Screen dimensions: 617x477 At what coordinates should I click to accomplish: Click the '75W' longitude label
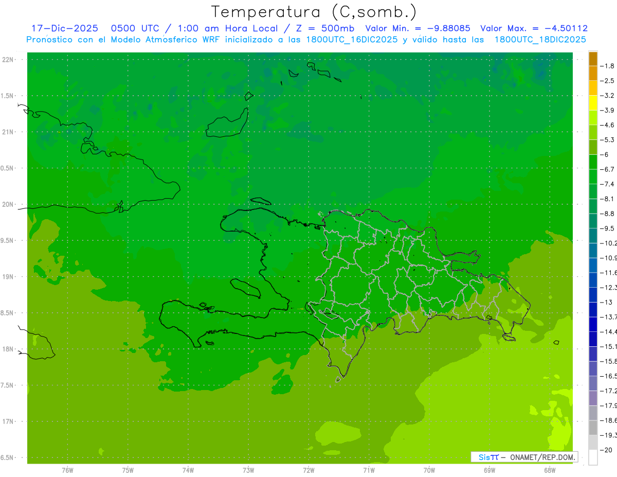pos(128,470)
